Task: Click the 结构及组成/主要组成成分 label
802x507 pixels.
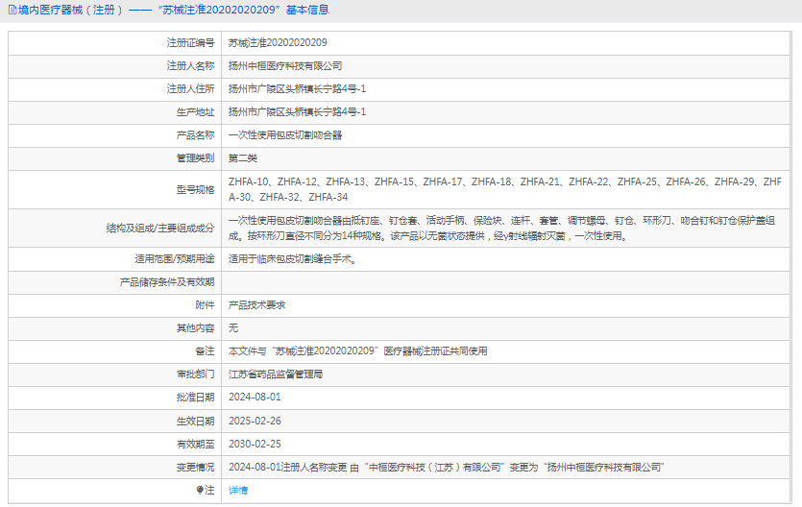Action: (160, 228)
